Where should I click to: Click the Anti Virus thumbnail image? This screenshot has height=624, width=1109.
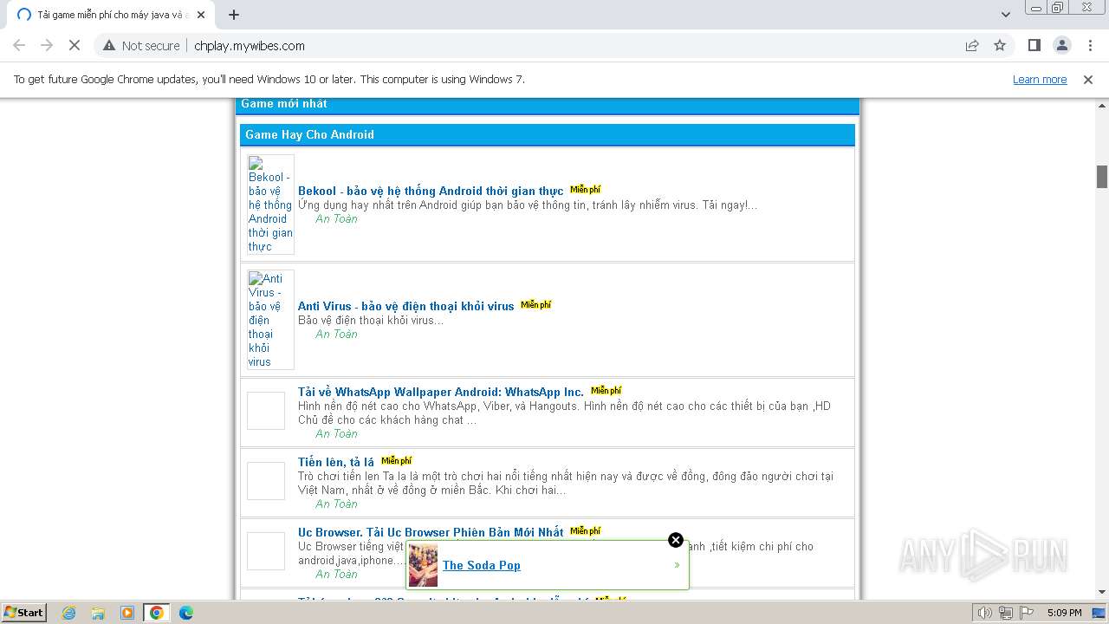click(x=270, y=320)
